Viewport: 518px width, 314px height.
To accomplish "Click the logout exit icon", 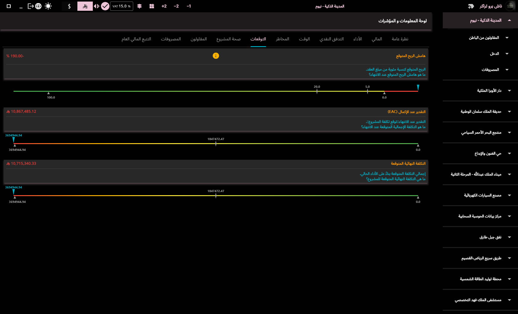I will pyautogui.click(x=31, y=6).
